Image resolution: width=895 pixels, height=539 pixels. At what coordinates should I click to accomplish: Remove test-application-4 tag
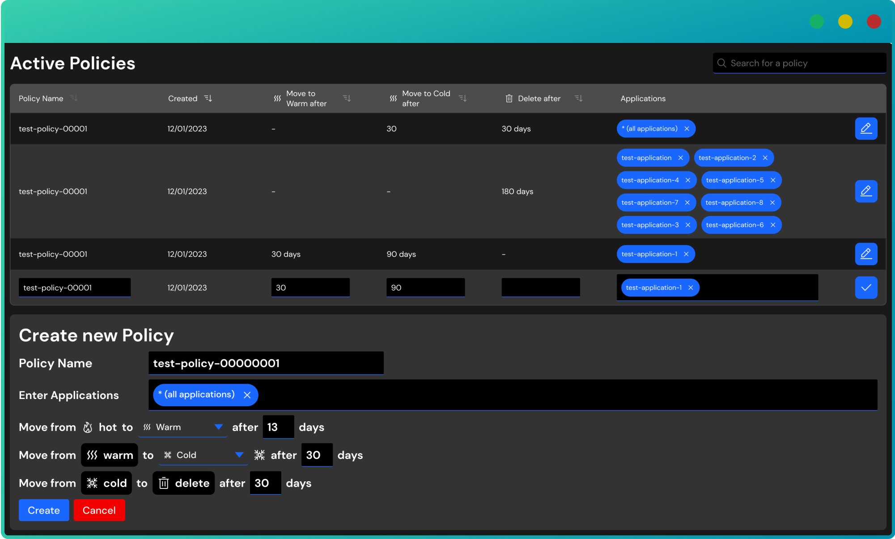(x=688, y=180)
